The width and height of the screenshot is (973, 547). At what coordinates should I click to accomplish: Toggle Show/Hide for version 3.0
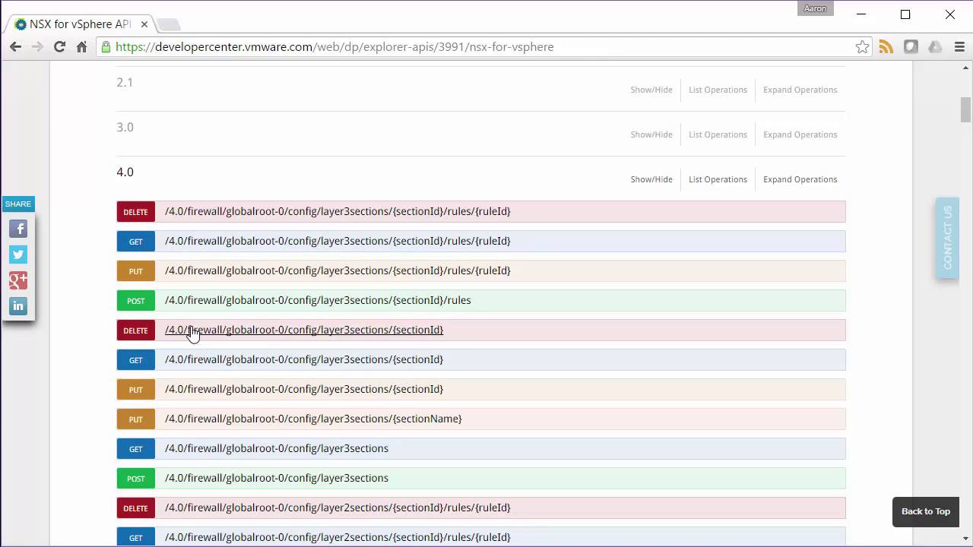(x=651, y=134)
